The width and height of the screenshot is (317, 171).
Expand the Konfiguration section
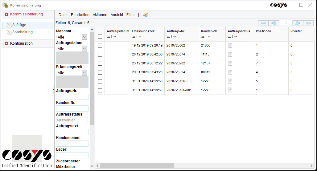pyautogui.click(x=21, y=43)
